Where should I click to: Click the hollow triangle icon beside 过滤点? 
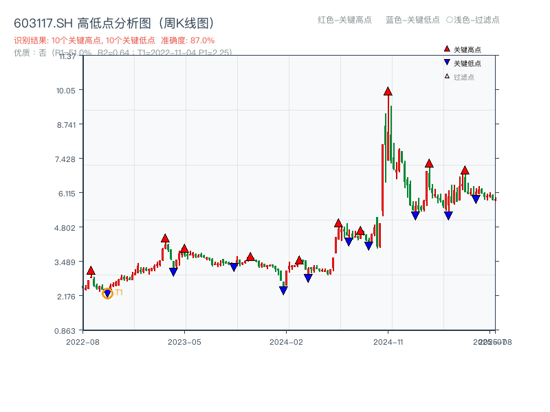pyautogui.click(x=447, y=76)
